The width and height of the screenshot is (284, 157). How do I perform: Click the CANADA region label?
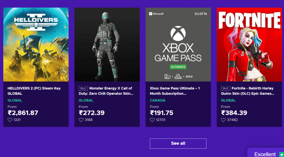click(x=158, y=100)
